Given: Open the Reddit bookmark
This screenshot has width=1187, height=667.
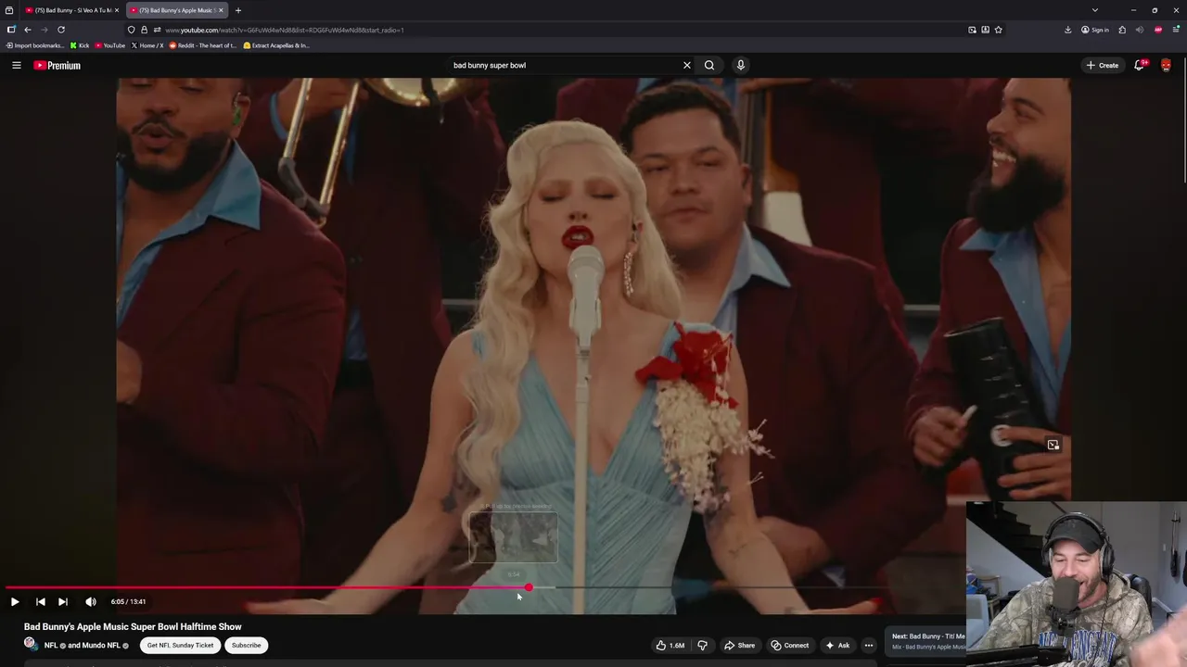Looking at the screenshot, I should [x=202, y=45].
